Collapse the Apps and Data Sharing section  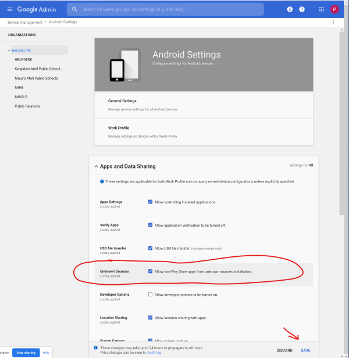[97, 166]
